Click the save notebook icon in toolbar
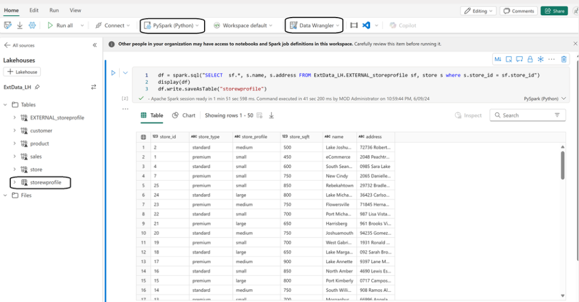 point(7,25)
